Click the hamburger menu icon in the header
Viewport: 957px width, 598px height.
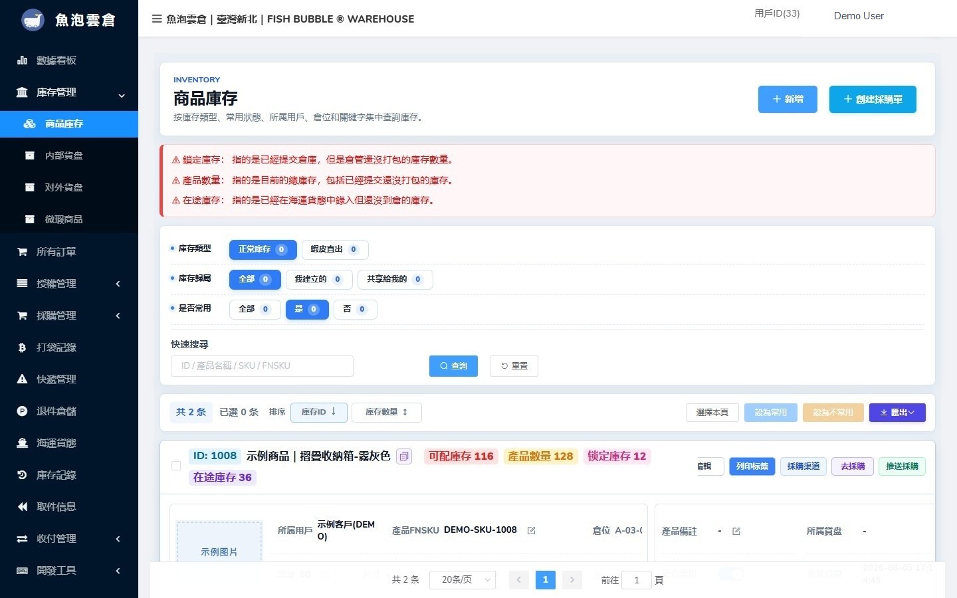[x=157, y=19]
